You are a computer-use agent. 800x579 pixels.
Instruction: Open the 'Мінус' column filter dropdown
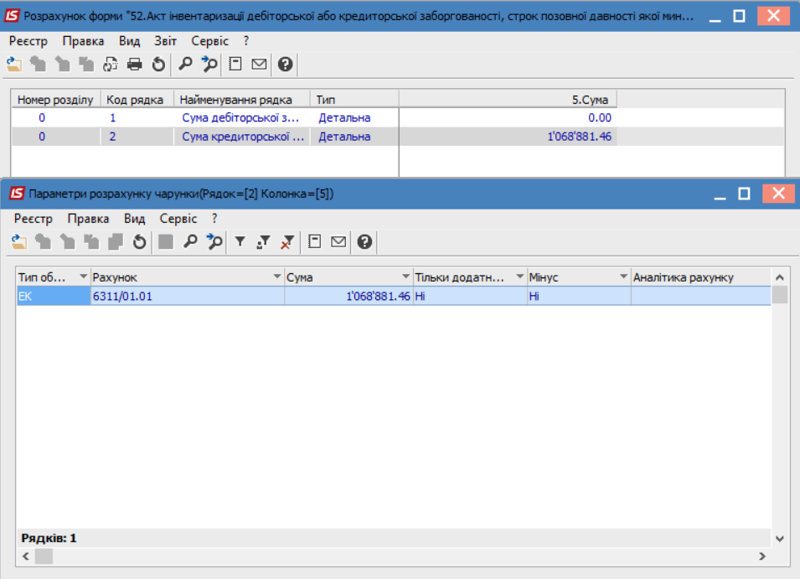click(x=623, y=277)
